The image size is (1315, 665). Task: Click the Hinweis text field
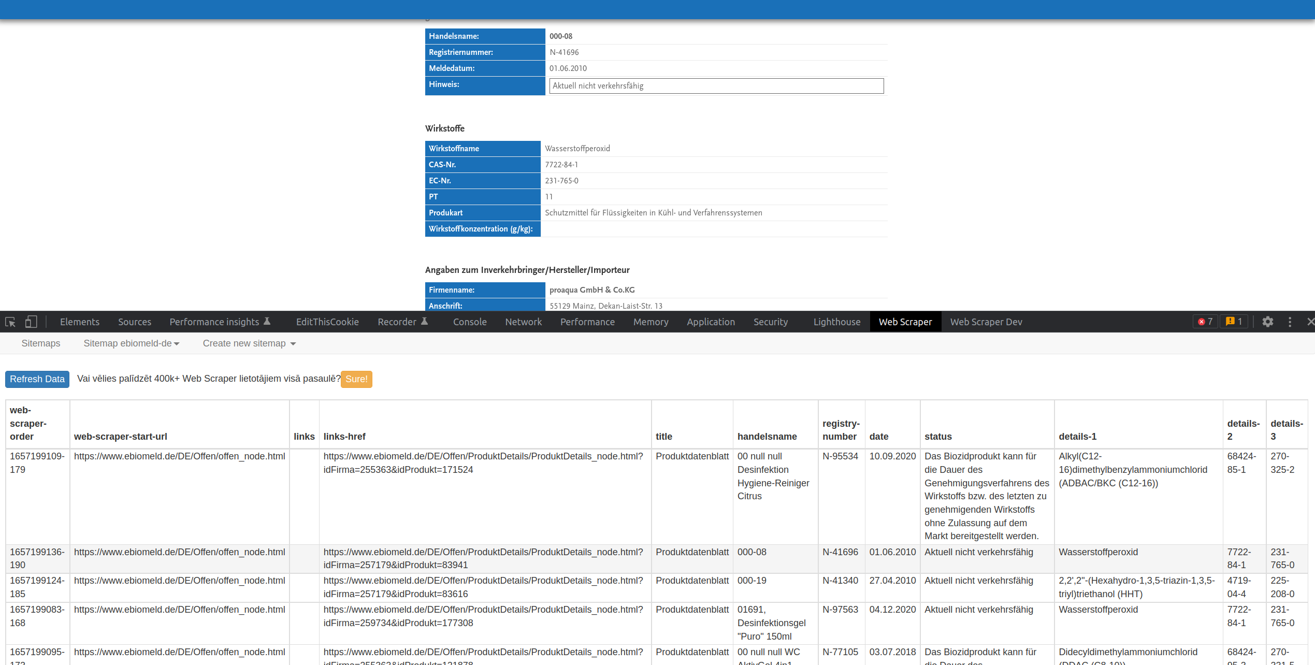pyautogui.click(x=716, y=86)
